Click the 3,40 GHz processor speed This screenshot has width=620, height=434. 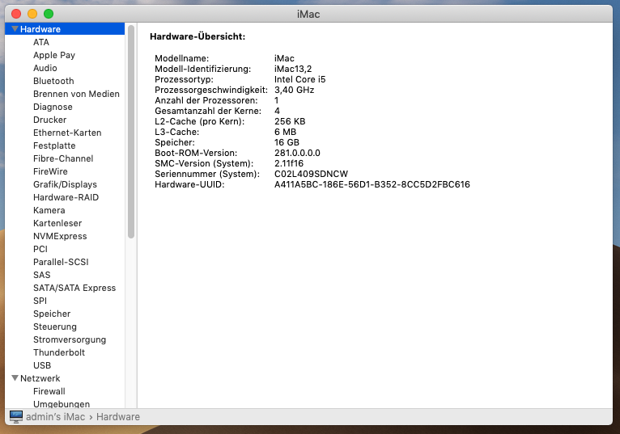point(294,90)
